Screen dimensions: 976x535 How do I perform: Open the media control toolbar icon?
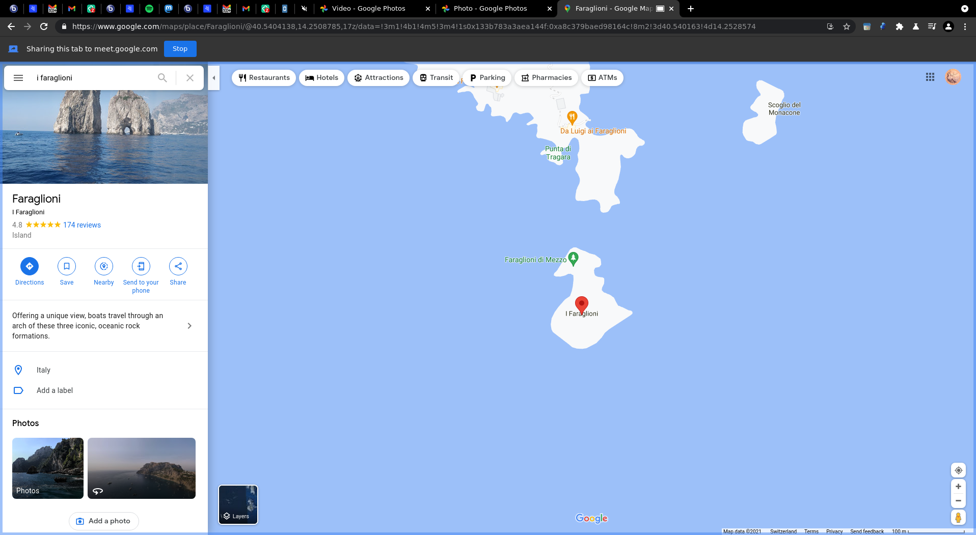[x=932, y=26]
